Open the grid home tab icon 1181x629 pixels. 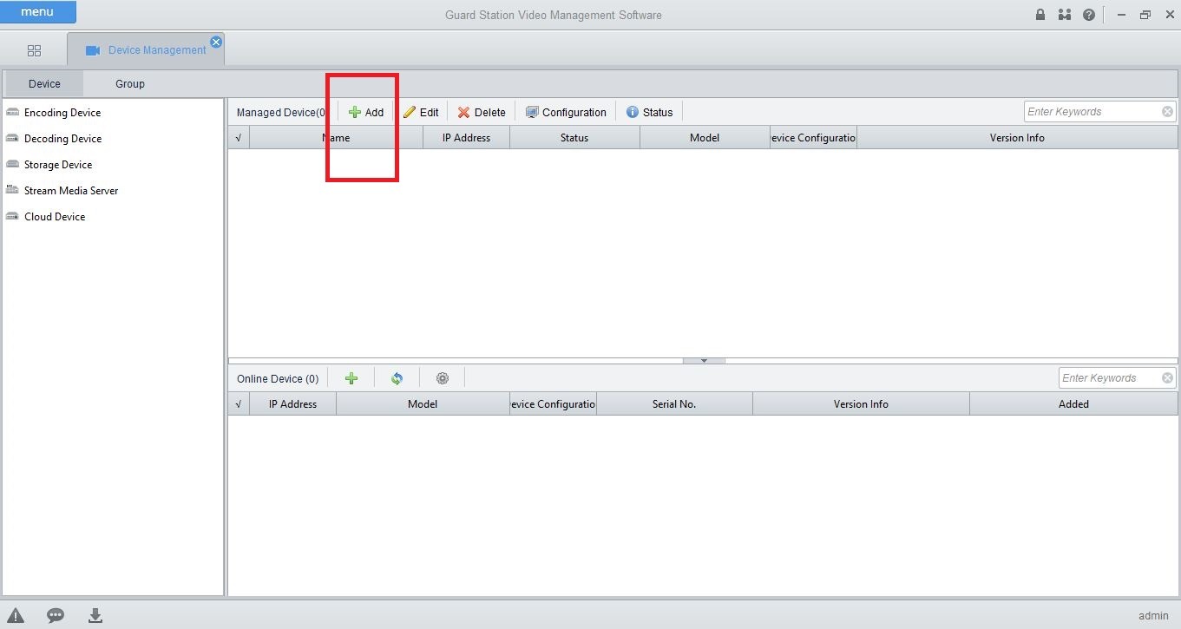(35, 51)
